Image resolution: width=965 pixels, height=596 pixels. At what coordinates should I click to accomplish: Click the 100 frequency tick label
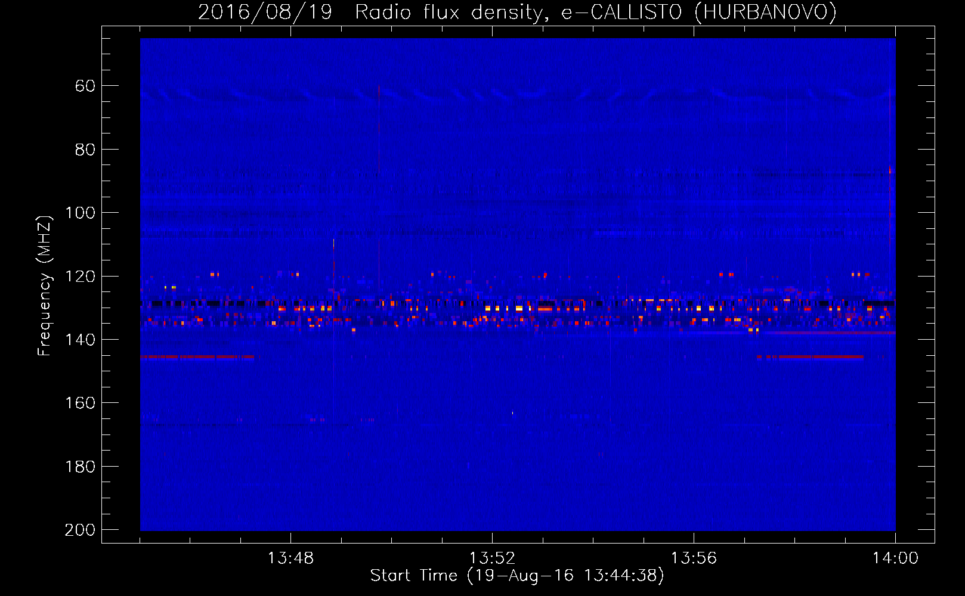pyautogui.click(x=80, y=213)
